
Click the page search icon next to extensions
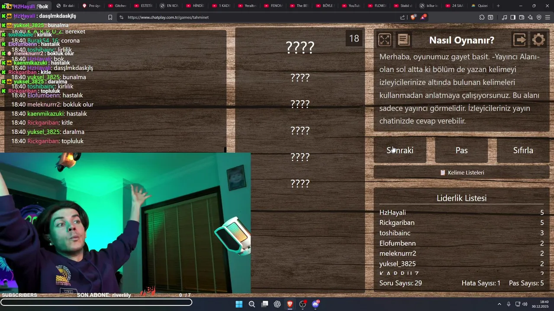(490, 17)
